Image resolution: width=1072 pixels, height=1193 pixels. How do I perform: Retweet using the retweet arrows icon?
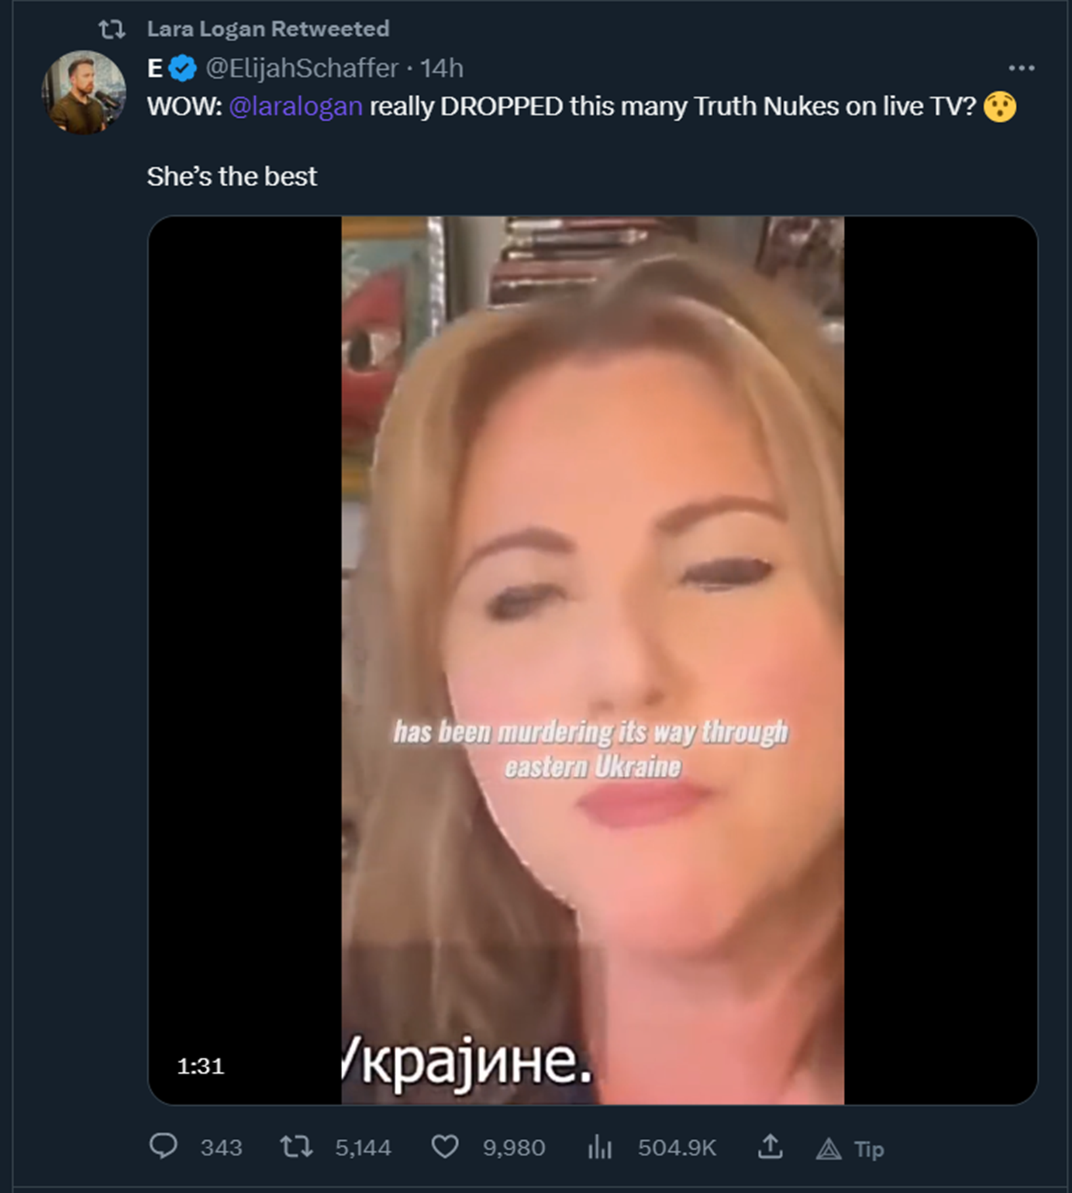point(296,1146)
